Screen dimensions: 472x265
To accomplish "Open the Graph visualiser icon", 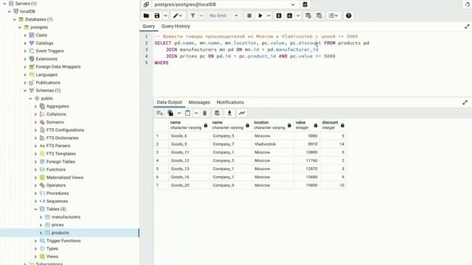I will (242, 113).
